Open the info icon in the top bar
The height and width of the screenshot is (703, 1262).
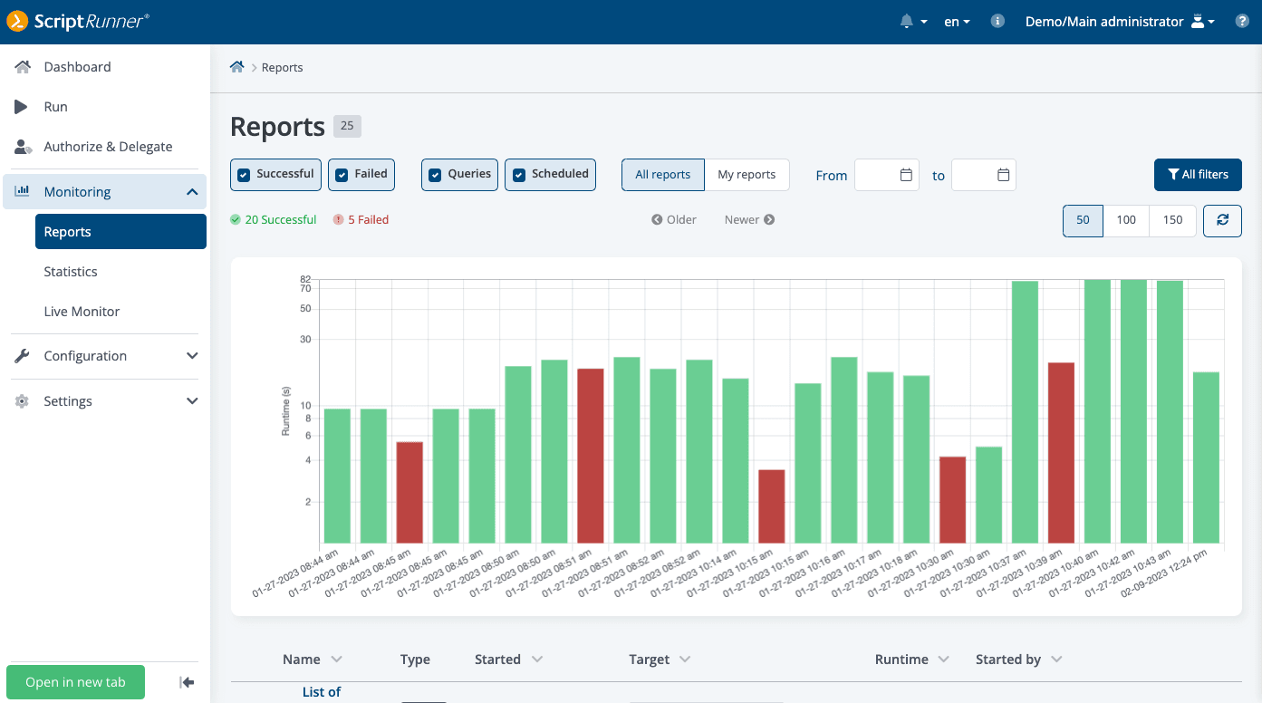point(997,21)
